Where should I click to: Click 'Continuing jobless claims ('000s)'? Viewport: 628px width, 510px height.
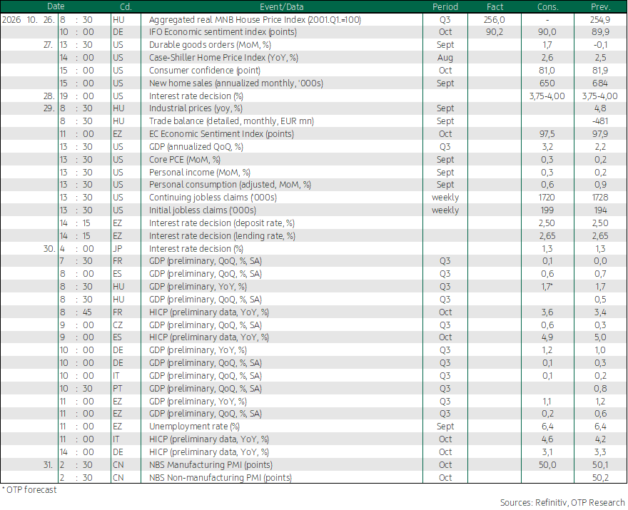[213, 198]
